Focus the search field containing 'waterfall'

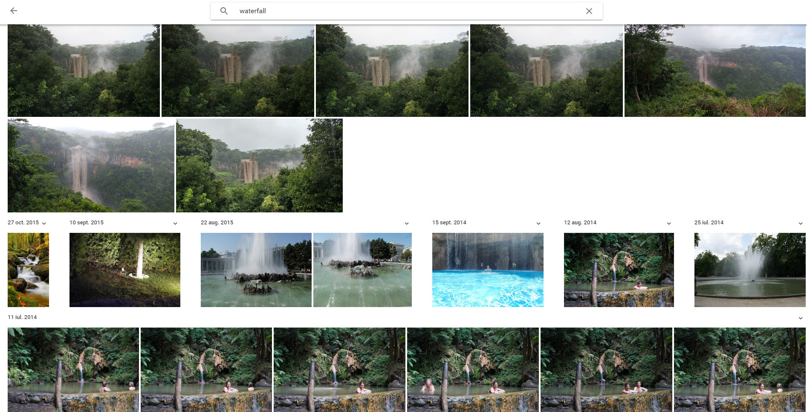click(407, 11)
